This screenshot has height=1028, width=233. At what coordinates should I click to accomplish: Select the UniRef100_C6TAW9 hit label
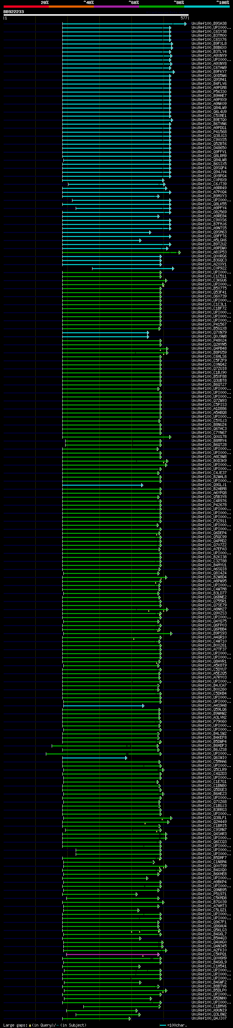click(209, 67)
